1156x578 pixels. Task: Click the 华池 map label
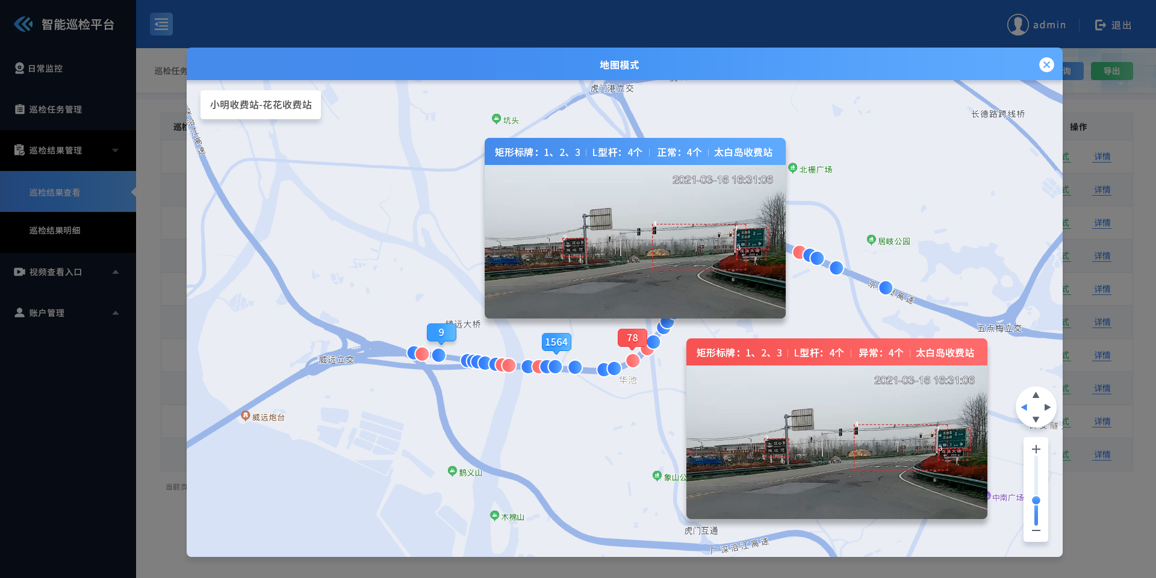coord(628,380)
